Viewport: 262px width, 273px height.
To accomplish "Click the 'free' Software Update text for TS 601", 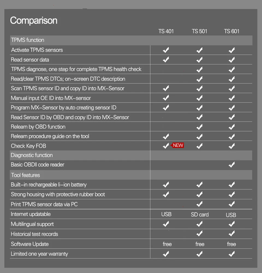I will pos(231,244).
